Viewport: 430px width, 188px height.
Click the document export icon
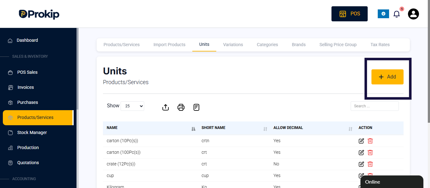point(196,107)
